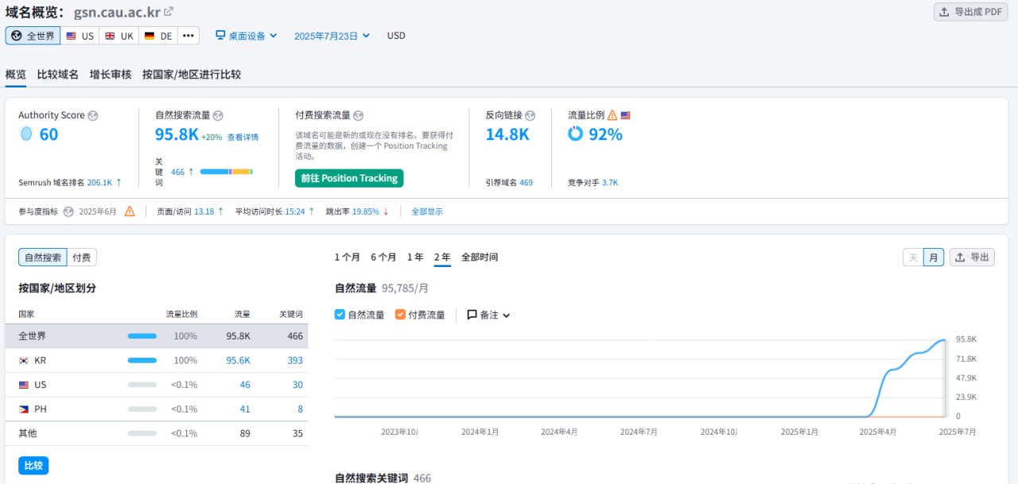Viewport: 1018px width, 484px height.
Task: Click the warning triangle beside 流量比例
Action: (612, 116)
